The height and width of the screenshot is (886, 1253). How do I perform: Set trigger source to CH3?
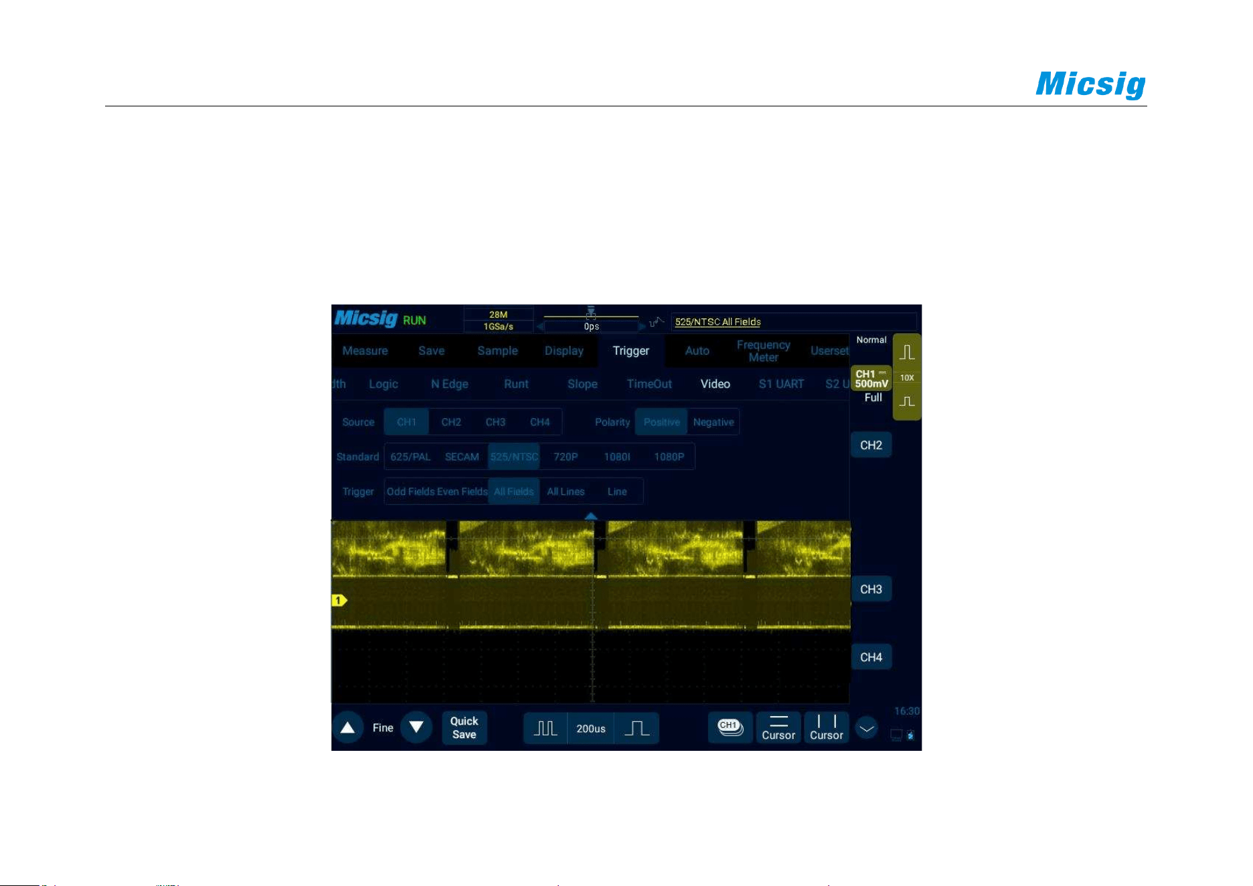point(495,422)
